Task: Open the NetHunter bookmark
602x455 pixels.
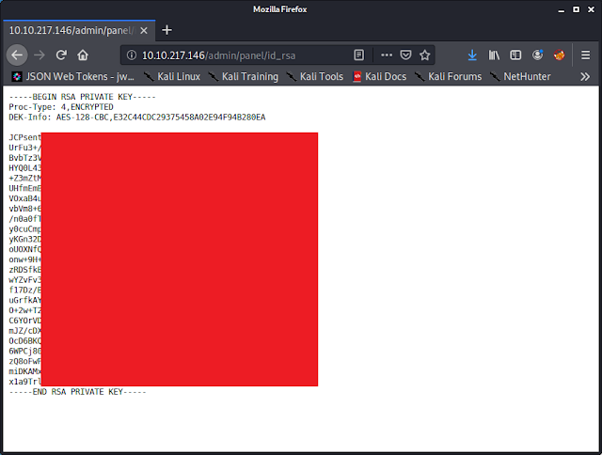Action: click(x=520, y=77)
